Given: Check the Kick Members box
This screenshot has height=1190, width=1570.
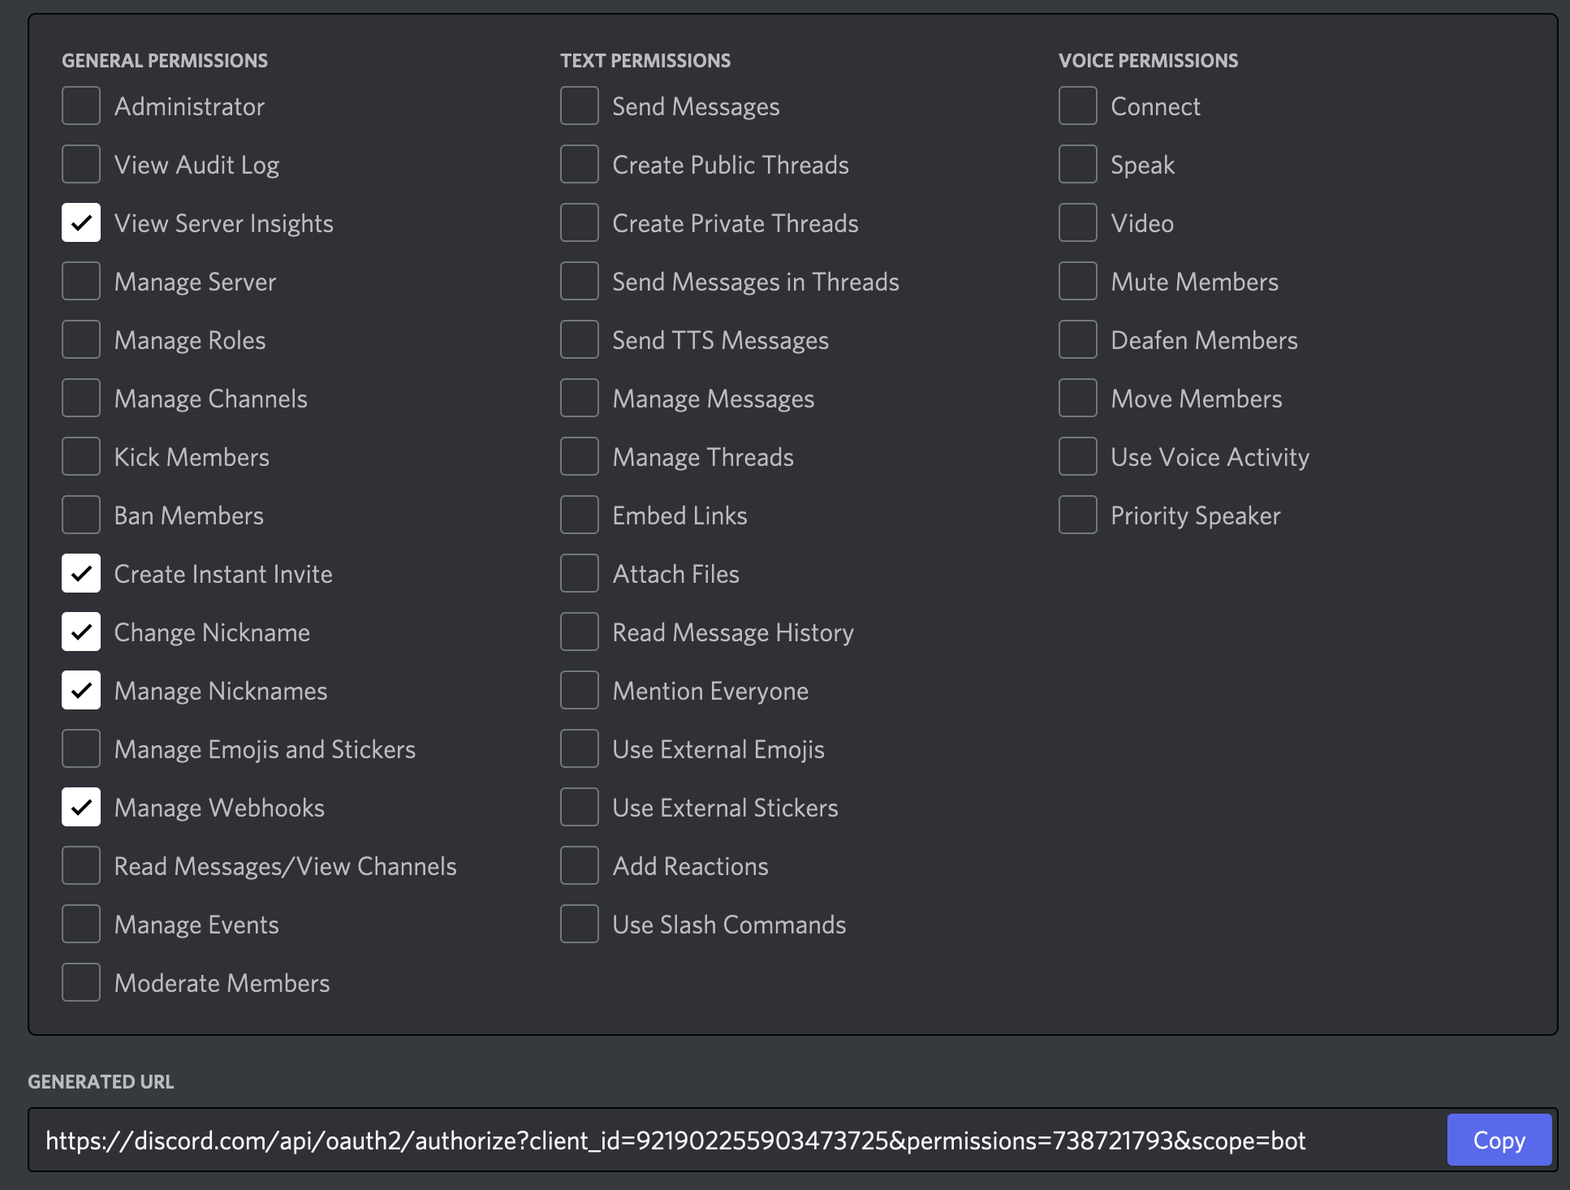Looking at the screenshot, I should coord(81,456).
